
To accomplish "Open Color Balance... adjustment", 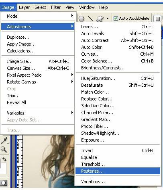I will coord(118,61).
